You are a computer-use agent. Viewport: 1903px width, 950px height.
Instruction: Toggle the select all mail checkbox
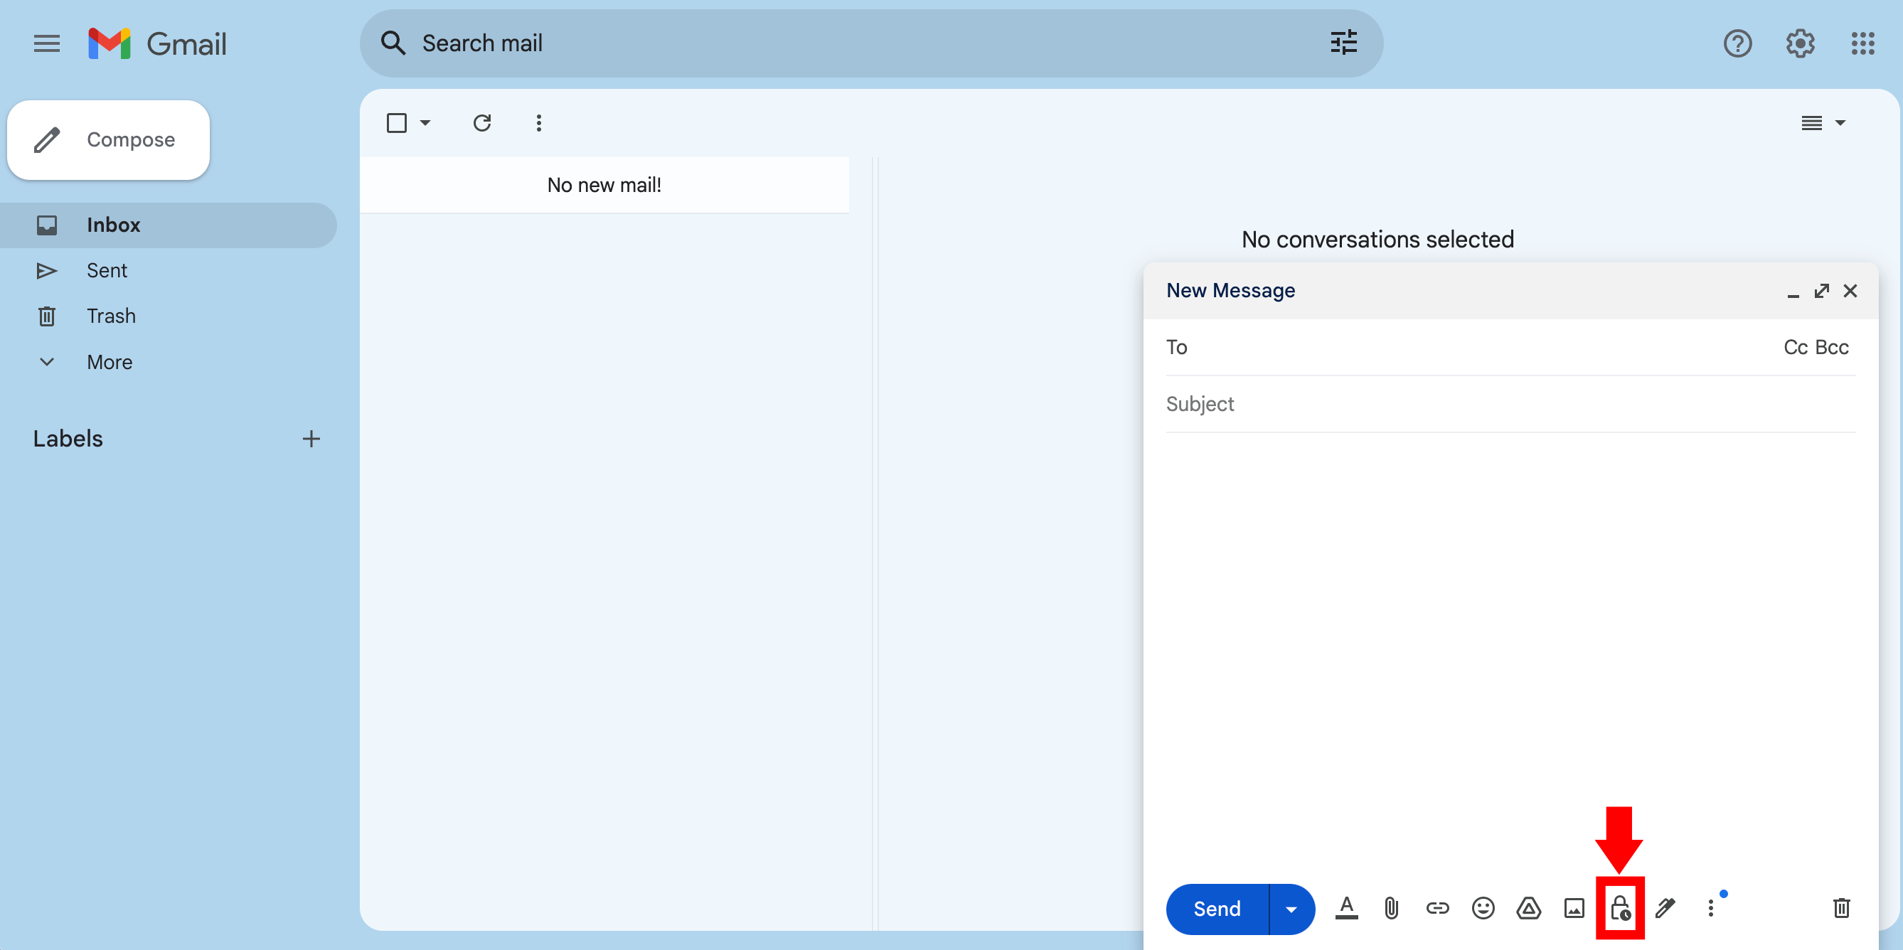pos(397,122)
